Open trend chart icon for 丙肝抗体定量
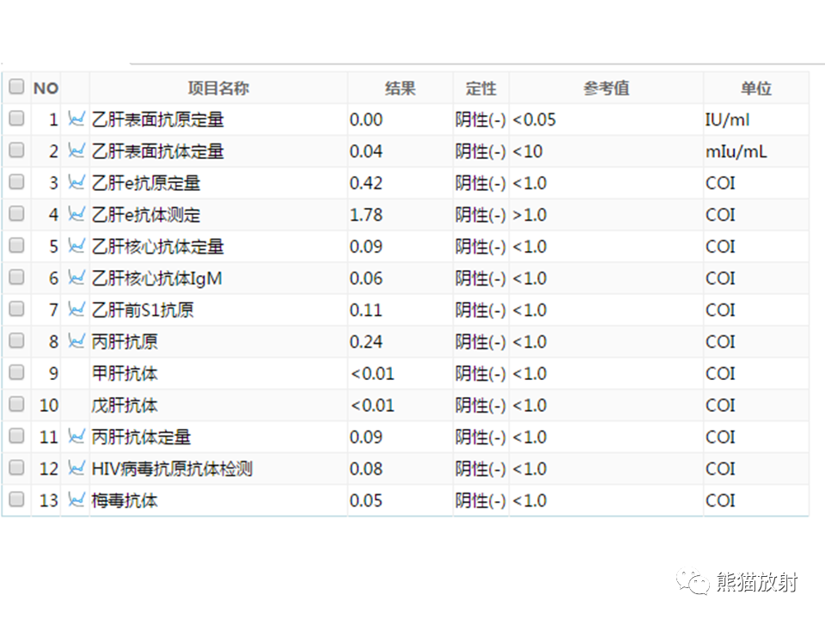The width and height of the screenshot is (825, 619). 76,437
